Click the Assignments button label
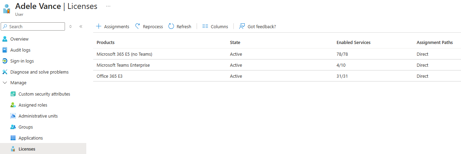The height and width of the screenshot is (154, 461). click(117, 26)
